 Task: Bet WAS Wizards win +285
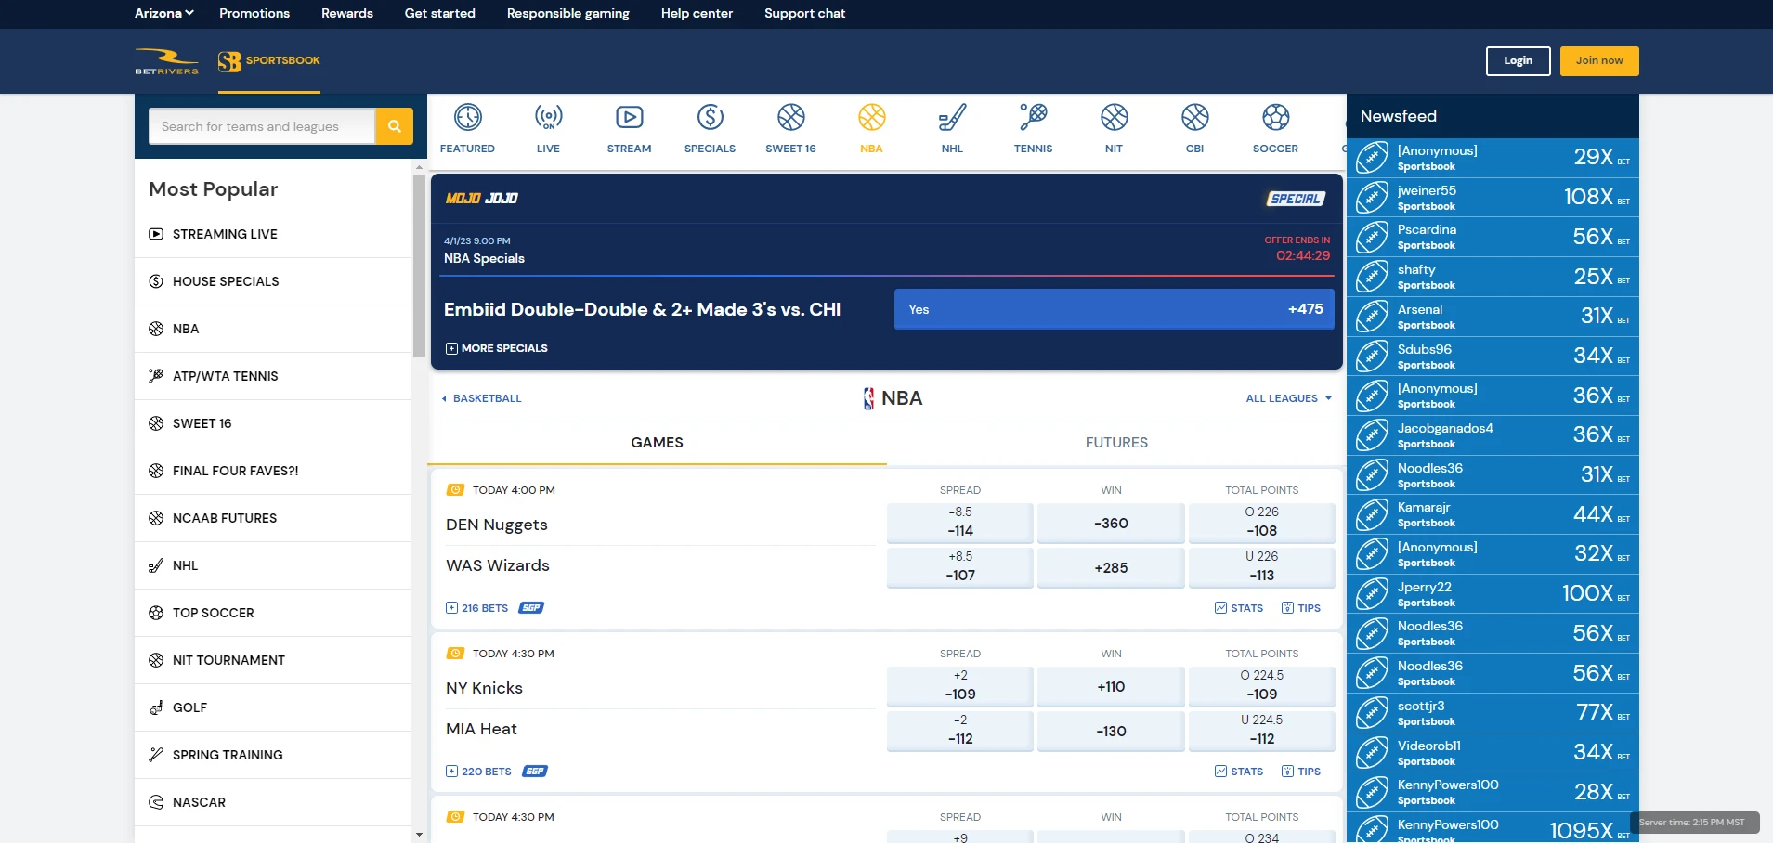tap(1111, 567)
